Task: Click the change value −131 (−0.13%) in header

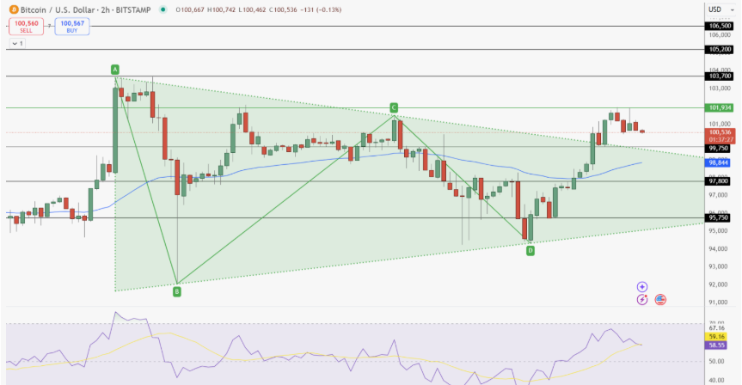Action: (x=321, y=9)
